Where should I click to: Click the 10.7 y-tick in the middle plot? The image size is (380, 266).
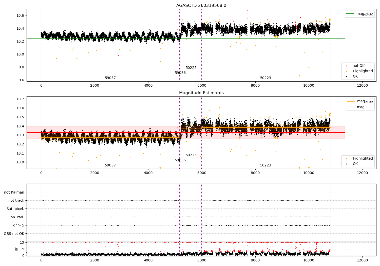click(20, 99)
